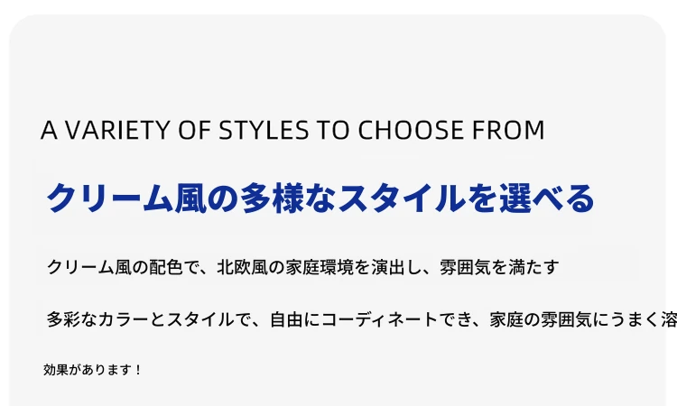Click '選べる' at the headline's end
The image size is (677, 406).
pos(547,198)
